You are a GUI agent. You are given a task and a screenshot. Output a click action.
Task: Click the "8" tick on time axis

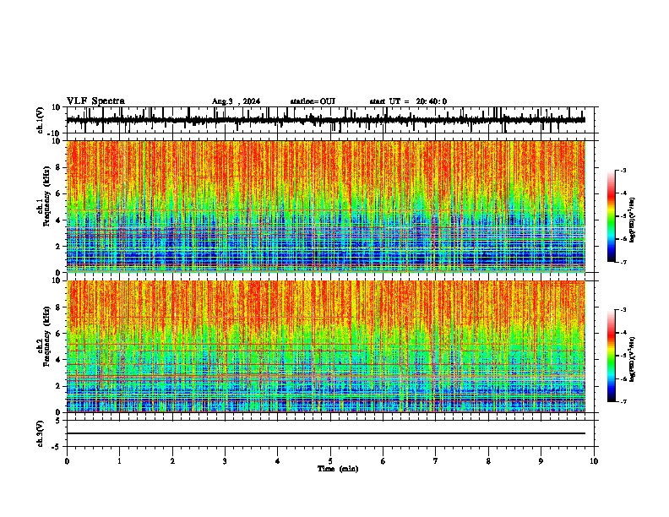(488, 461)
